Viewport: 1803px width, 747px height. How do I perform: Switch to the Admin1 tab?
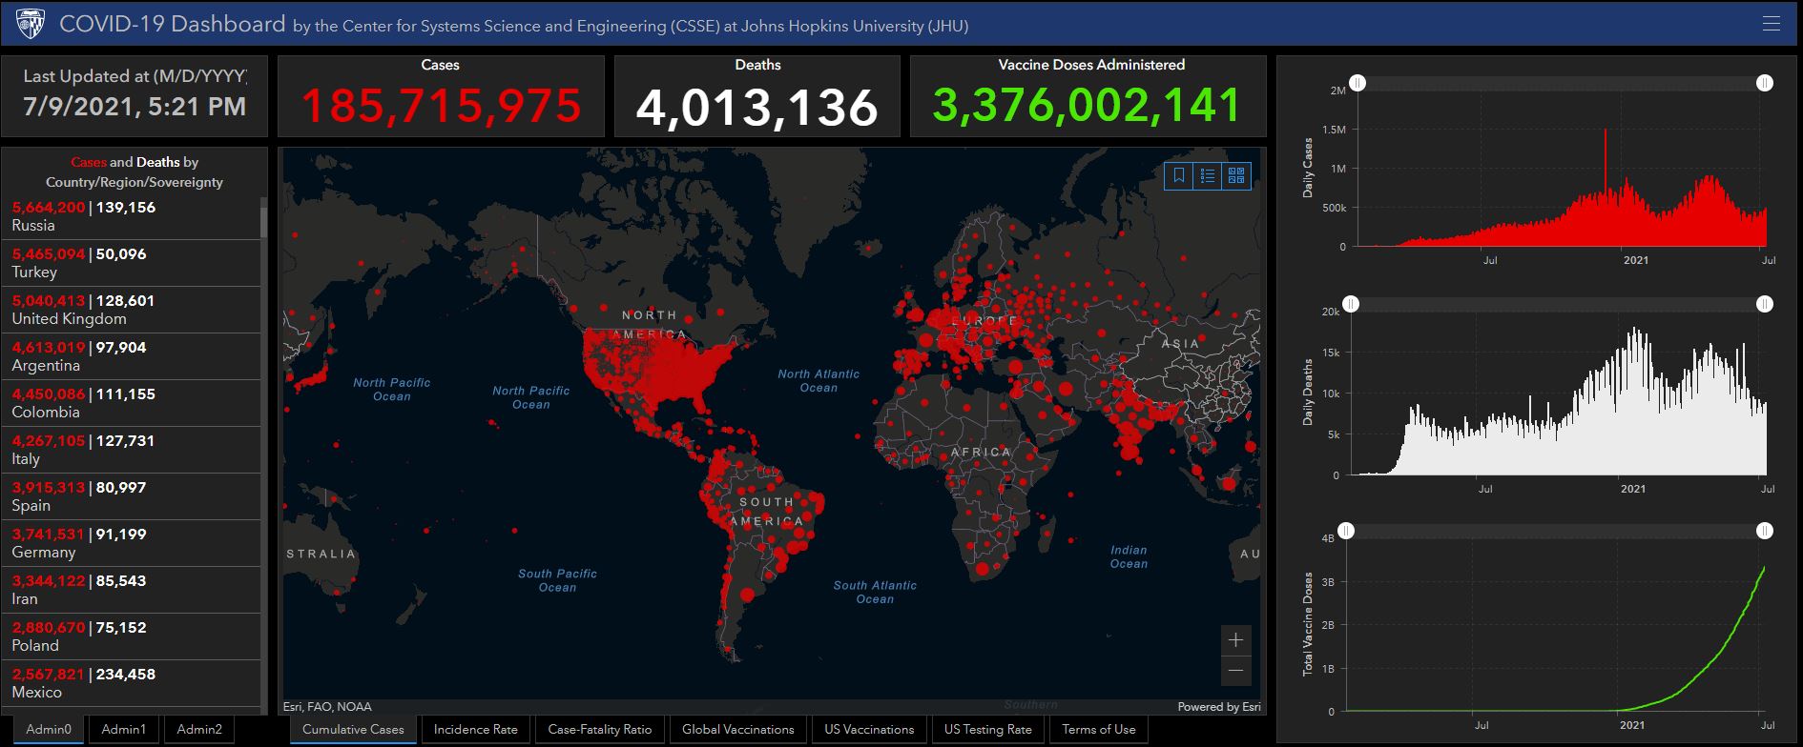coord(124,730)
